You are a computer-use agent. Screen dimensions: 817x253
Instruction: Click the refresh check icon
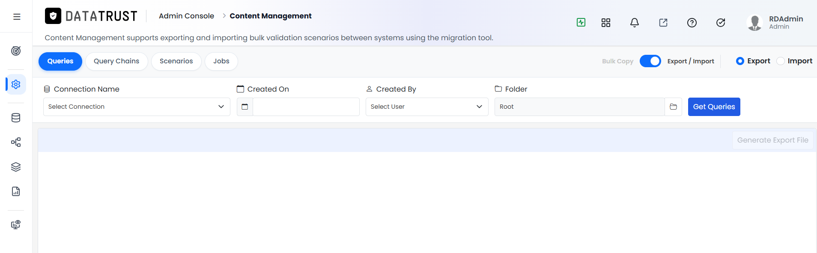[x=721, y=23]
